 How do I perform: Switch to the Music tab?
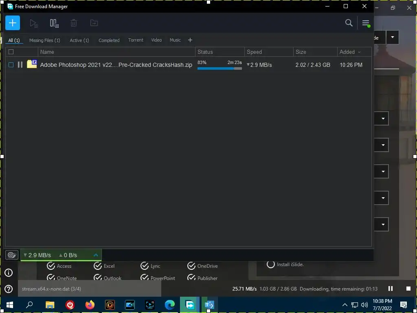click(175, 40)
